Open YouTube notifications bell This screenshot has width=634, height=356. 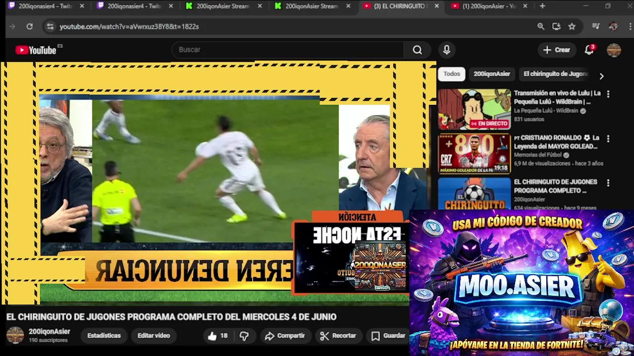pos(589,50)
